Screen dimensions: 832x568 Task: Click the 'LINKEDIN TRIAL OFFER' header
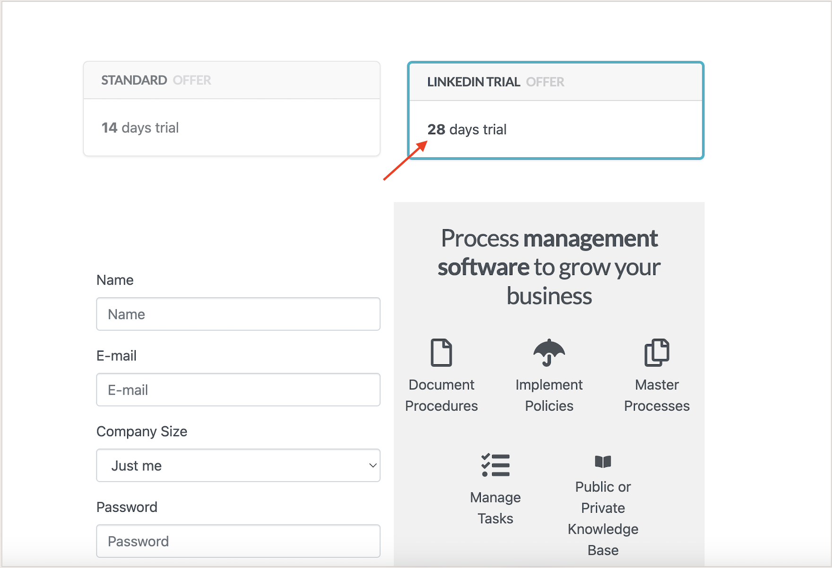495,81
